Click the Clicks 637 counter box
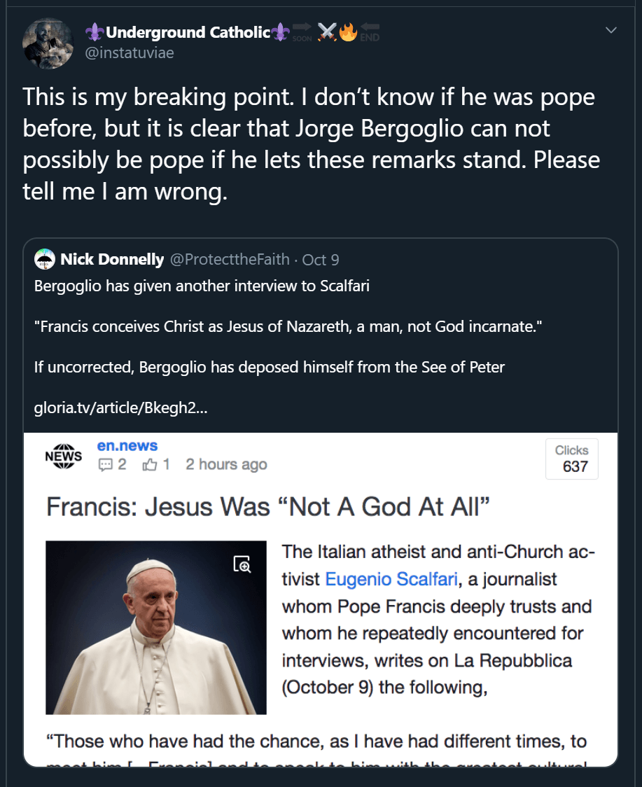The image size is (642, 787). pyautogui.click(x=572, y=459)
